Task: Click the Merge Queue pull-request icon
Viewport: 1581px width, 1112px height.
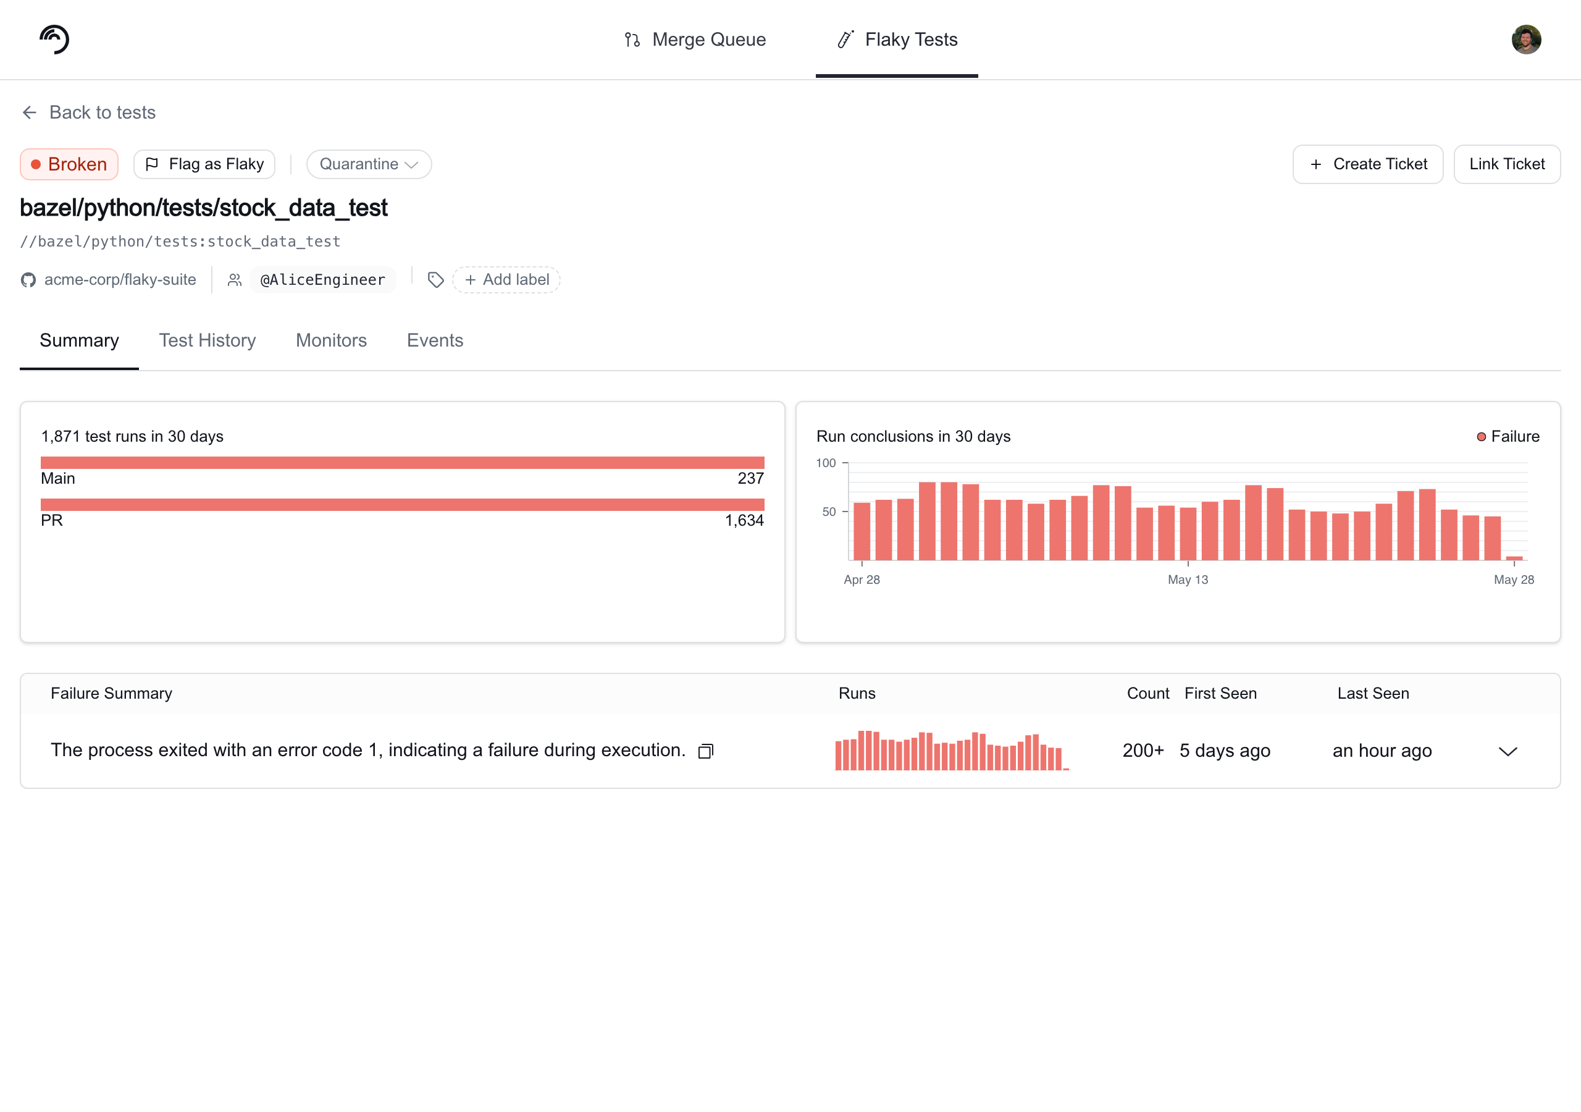Action: click(x=632, y=40)
